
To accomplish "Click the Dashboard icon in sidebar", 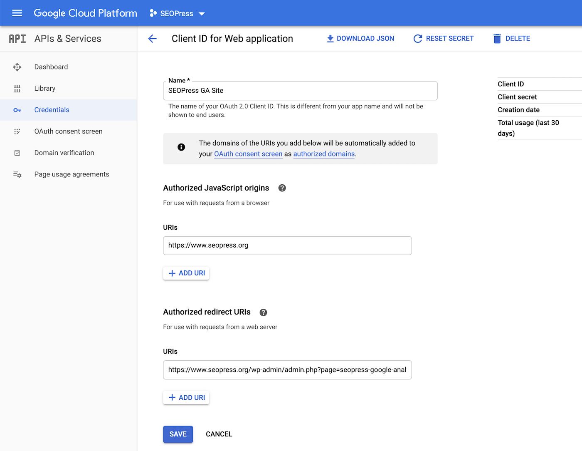I will point(17,67).
